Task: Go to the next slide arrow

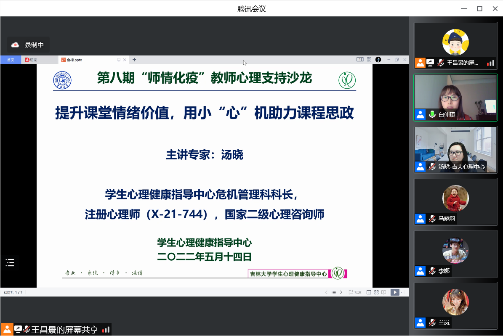Action: (341, 292)
